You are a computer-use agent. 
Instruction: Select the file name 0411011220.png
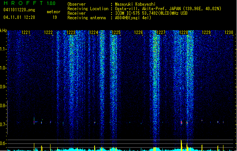pyautogui.click(x=19, y=10)
